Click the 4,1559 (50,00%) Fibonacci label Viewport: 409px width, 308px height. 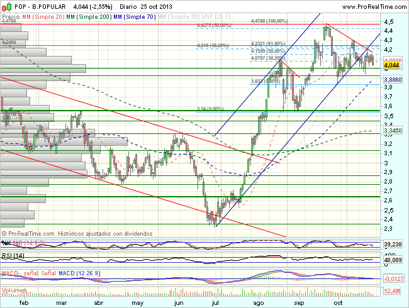(268, 51)
